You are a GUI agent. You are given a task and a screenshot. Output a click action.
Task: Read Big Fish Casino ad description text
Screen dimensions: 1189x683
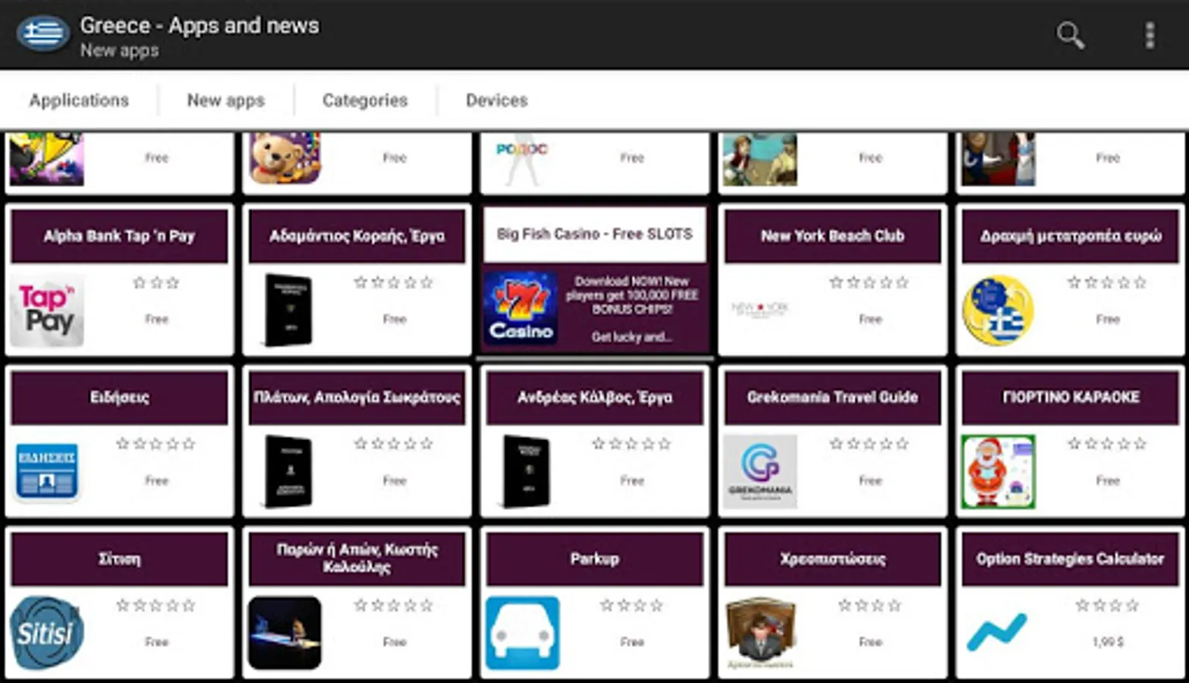tap(631, 309)
